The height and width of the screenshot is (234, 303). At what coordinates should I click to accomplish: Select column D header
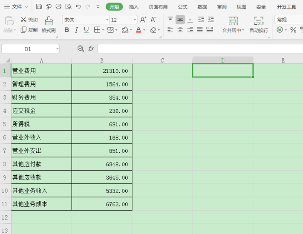tap(223, 60)
